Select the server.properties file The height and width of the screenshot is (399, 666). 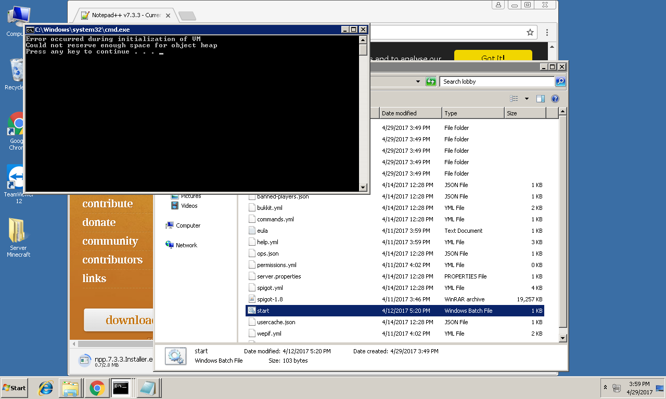[x=279, y=276]
